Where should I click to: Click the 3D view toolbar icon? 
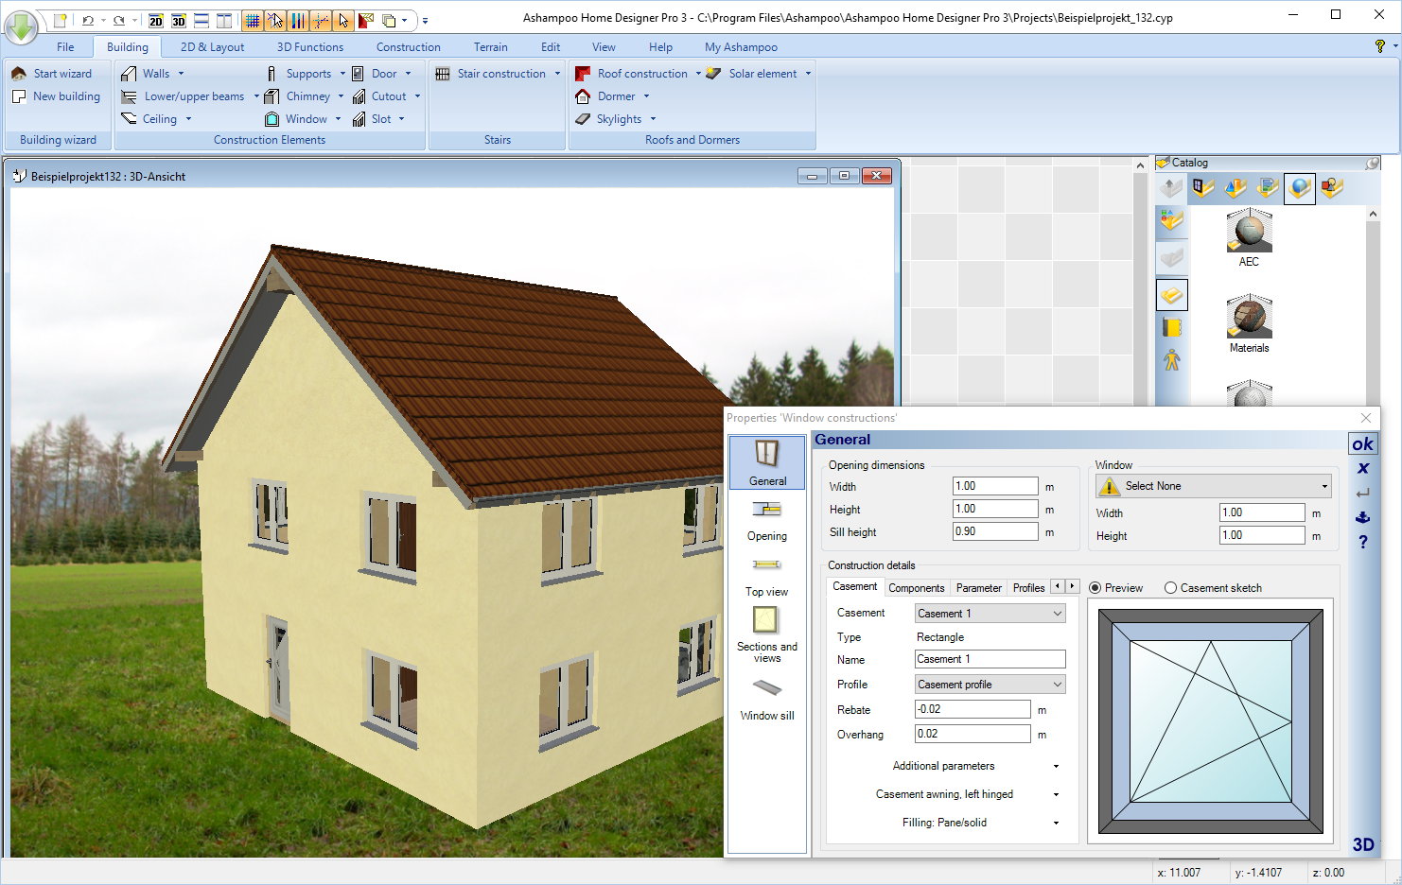[x=179, y=20]
